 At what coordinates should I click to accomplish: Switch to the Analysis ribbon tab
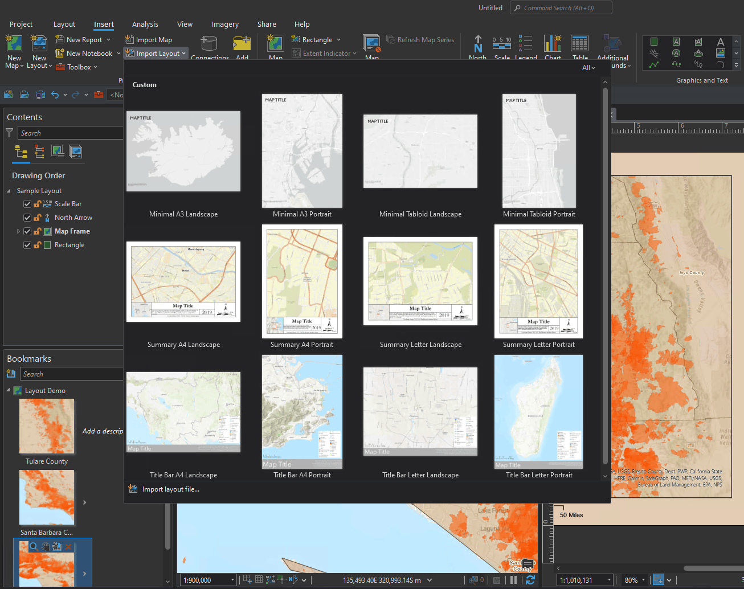pyautogui.click(x=145, y=24)
